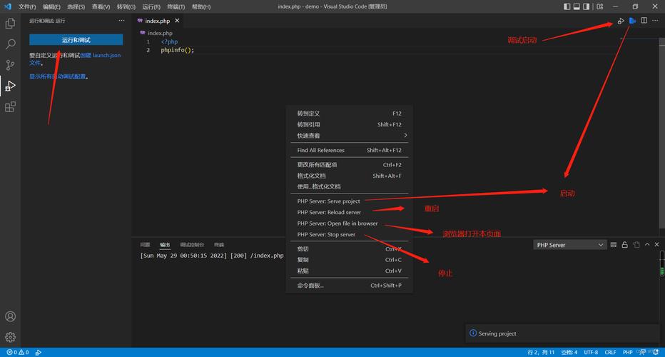Image resolution: width=665 pixels, height=357 pixels.
Task: Customize layout icon in title bar
Action: 599,6
